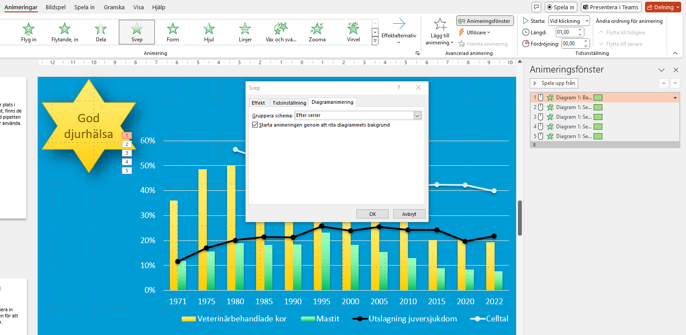The image size is (686, 335).
Task: Click the Spela in record button
Action: coord(561,7)
